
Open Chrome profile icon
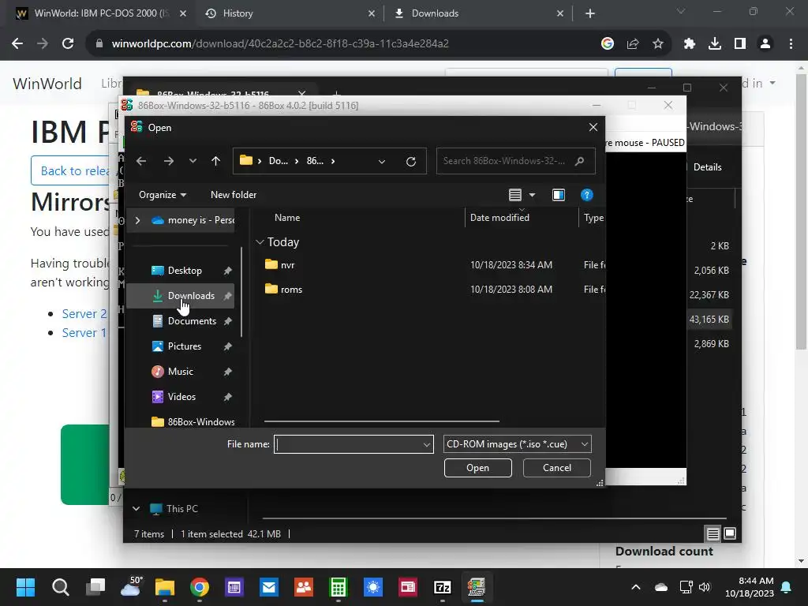(765, 44)
